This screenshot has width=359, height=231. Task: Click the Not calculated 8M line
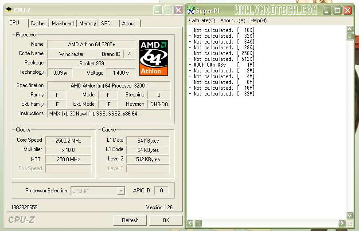pyautogui.click(x=222, y=82)
